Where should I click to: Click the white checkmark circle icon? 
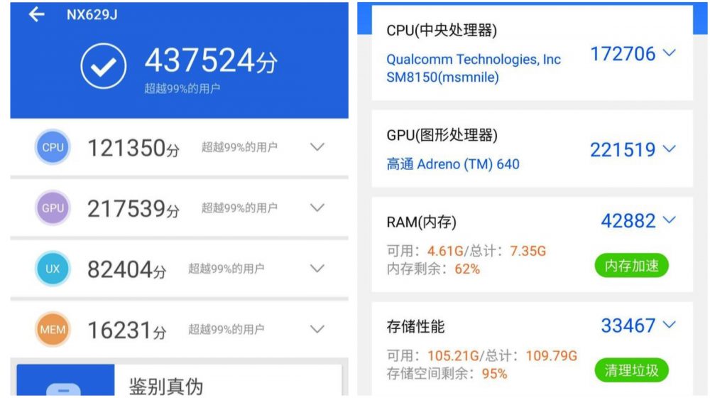[x=103, y=66]
